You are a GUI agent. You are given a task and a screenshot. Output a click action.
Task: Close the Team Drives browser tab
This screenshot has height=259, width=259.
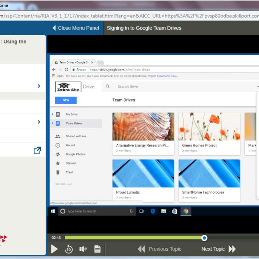tap(92, 62)
